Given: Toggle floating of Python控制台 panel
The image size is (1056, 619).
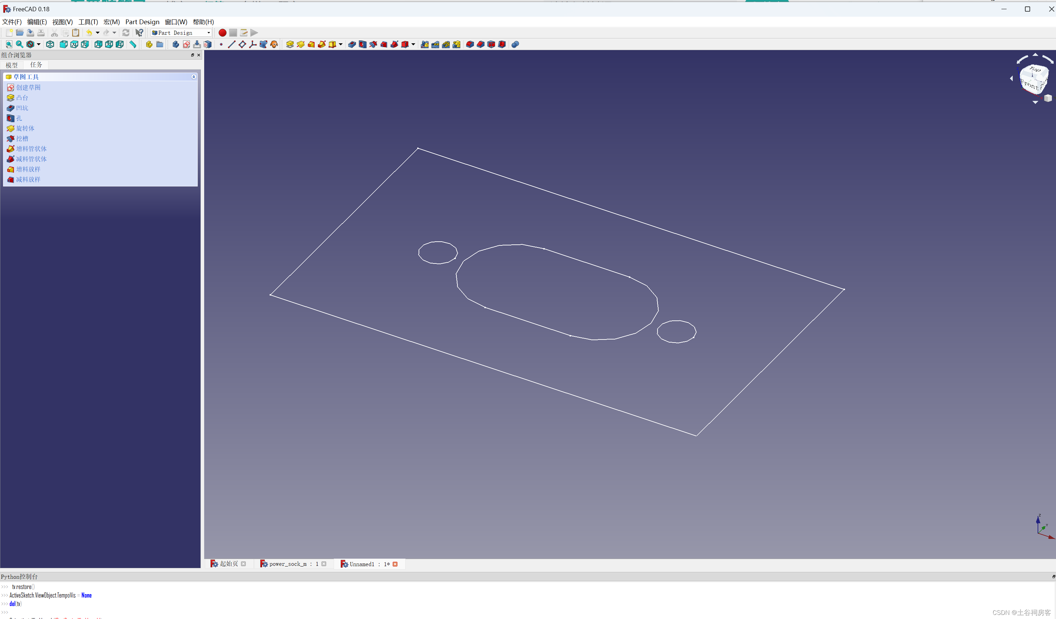Looking at the screenshot, I should (1054, 577).
